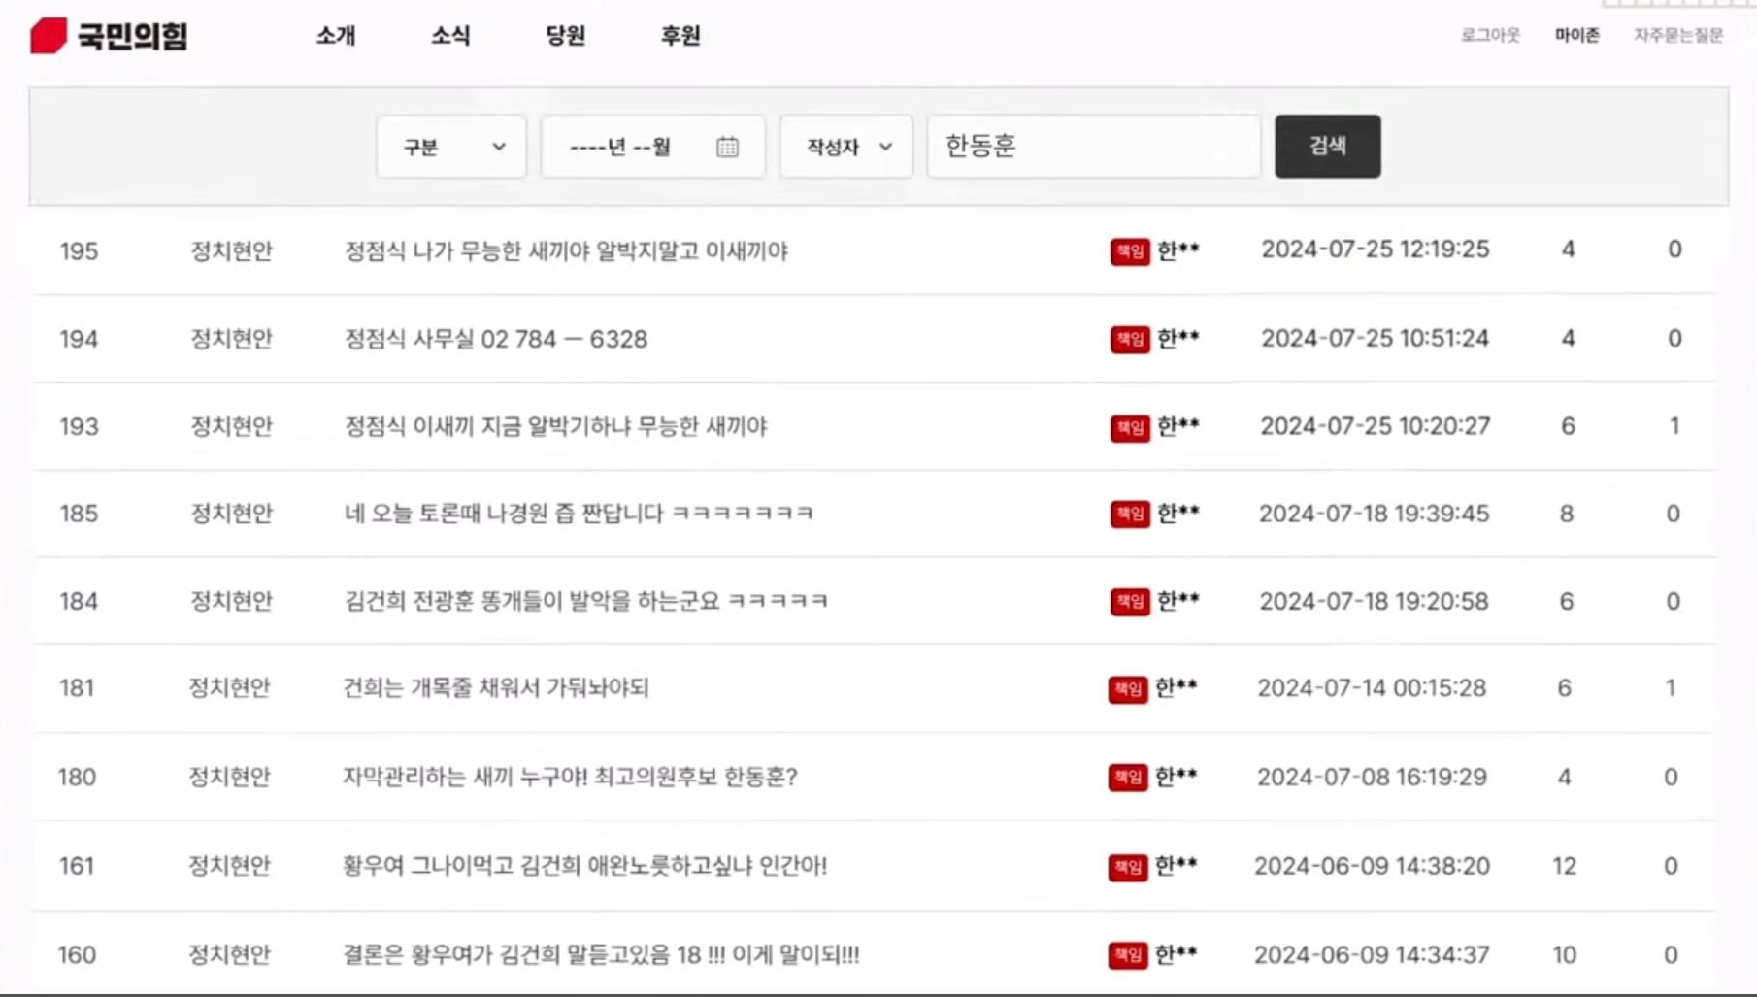Open the 년-월 date selector field
The height and width of the screenshot is (997, 1757).
(x=653, y=147)
